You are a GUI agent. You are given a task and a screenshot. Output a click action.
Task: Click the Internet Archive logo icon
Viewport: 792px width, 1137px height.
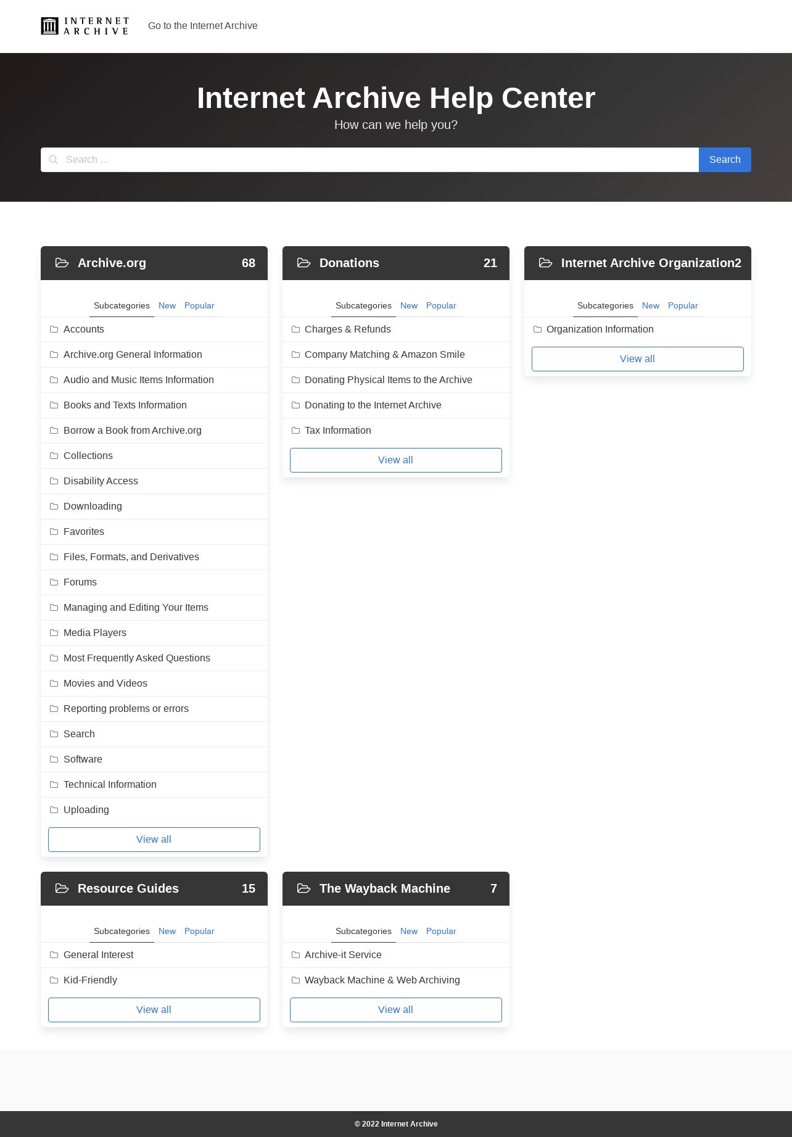pos(49,26)
